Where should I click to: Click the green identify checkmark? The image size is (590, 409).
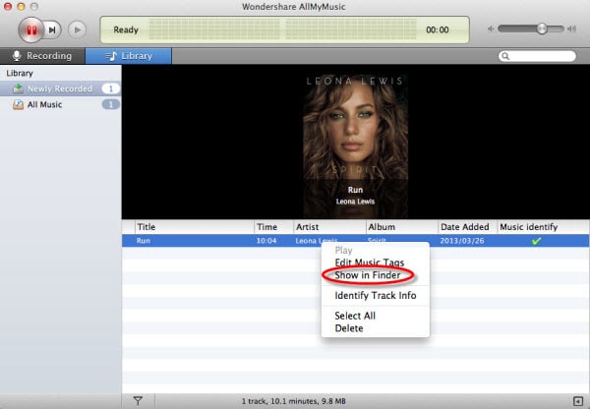click(x=537, y=241)
